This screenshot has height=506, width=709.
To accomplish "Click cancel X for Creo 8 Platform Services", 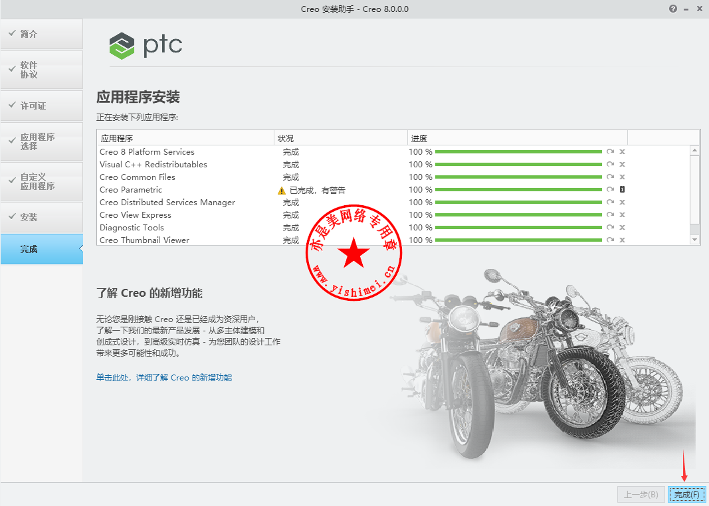I will click(622, 152).
